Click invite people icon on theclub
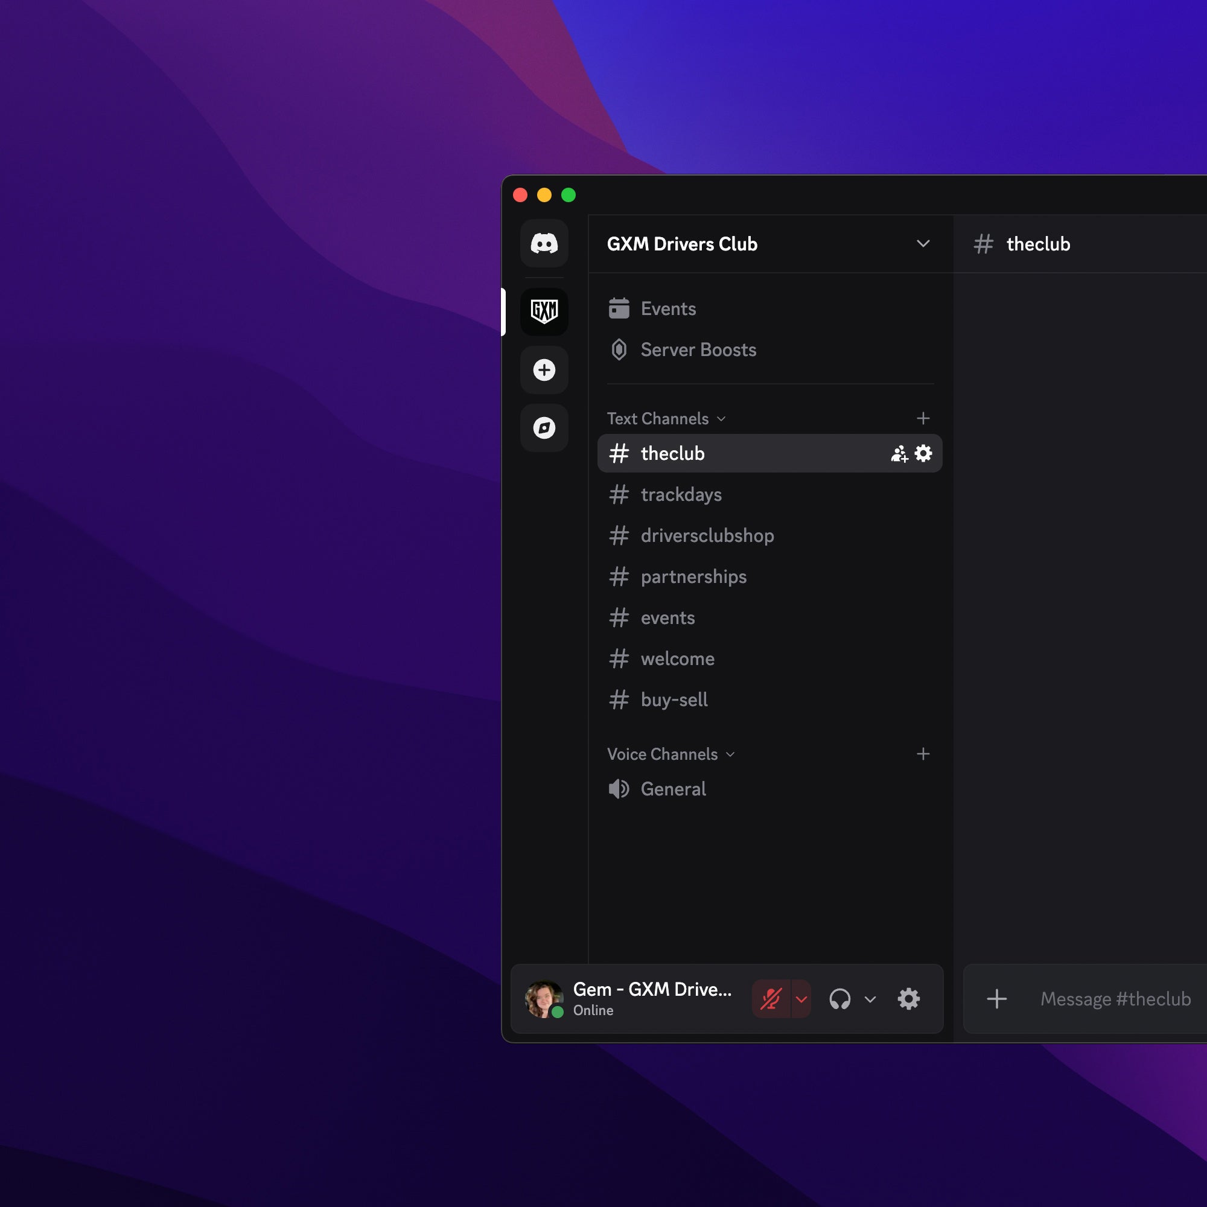1207x1207 pixels. coord(899,454)
